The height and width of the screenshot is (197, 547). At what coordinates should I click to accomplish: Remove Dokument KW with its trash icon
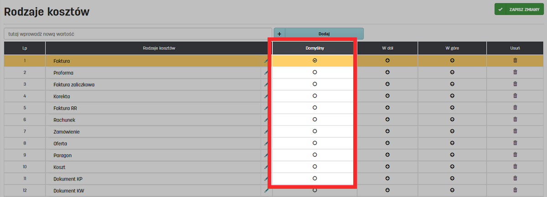pos(515,190)
